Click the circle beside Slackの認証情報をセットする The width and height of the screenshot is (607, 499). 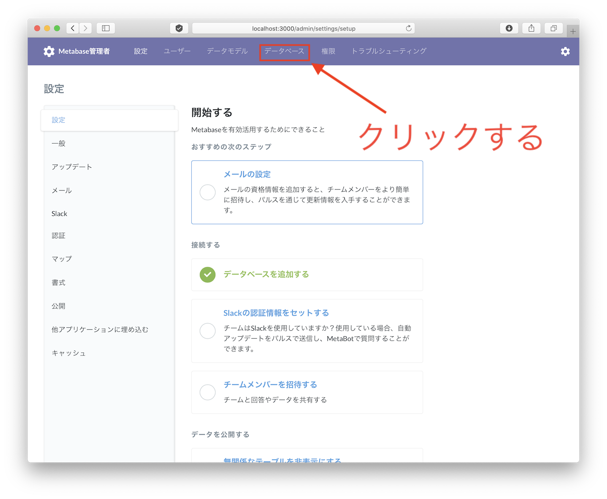(208, 331)
